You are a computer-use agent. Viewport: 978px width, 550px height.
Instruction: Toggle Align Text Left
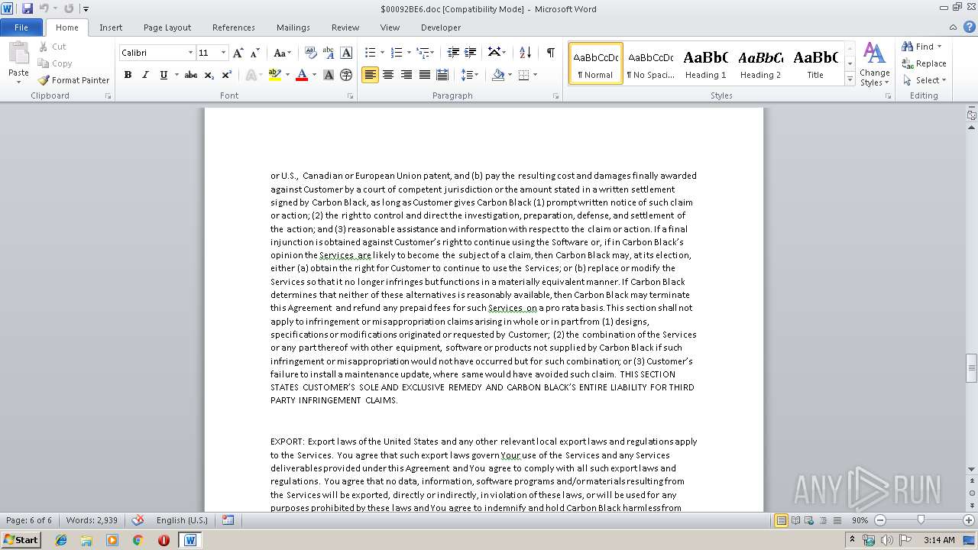click(x=370, y=75)
